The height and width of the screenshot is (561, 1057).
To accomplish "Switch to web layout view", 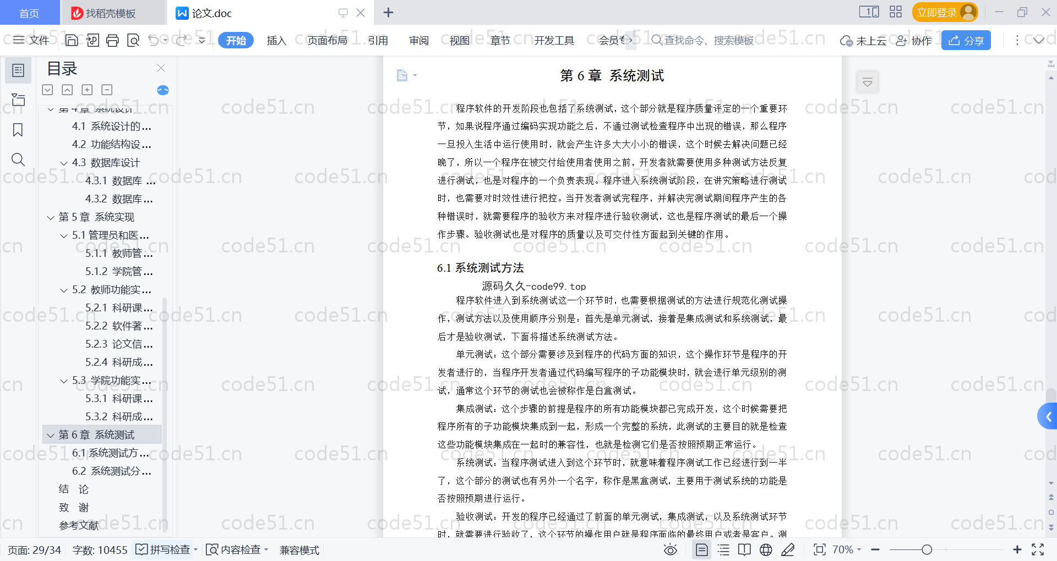I will pos(766,549).
